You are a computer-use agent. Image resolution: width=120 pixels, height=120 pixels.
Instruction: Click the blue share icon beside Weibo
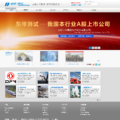(x=96, y=64)
